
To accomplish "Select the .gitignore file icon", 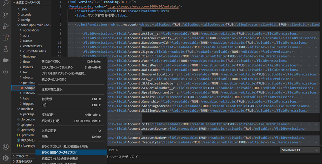I will point(18,125).
